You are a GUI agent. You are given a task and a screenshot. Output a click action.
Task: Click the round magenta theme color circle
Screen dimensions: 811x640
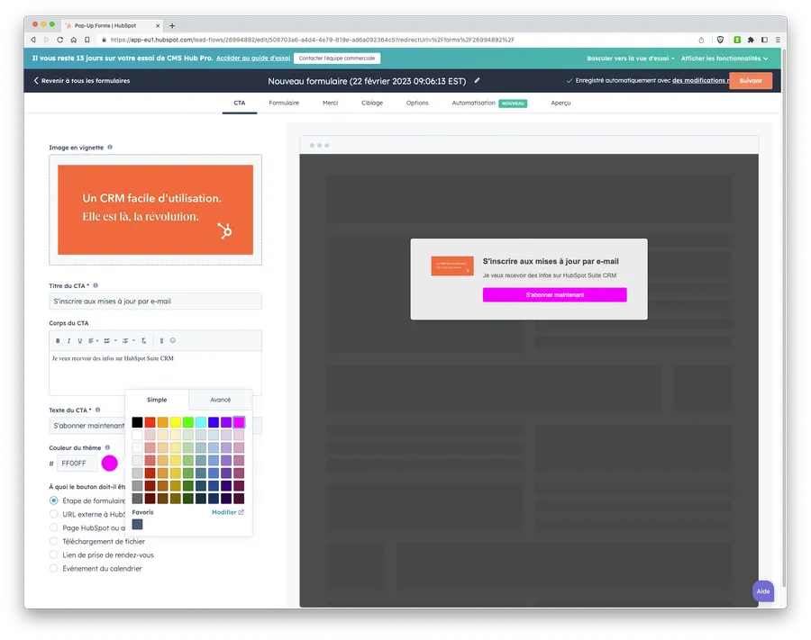tap(110, 464)
